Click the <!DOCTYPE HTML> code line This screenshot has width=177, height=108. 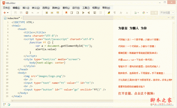point(23,22)
